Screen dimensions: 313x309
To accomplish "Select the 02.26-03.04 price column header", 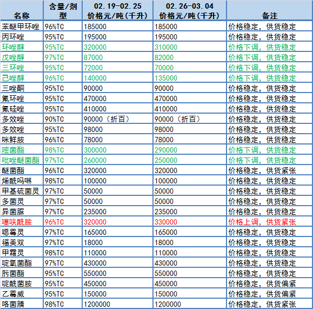I will 190,10.
